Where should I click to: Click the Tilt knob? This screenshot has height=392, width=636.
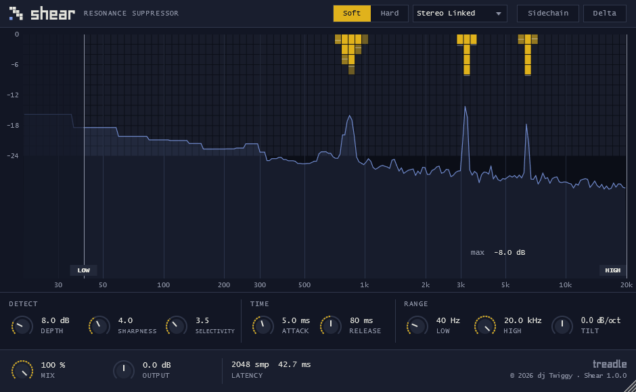click(x=562, y=326)
